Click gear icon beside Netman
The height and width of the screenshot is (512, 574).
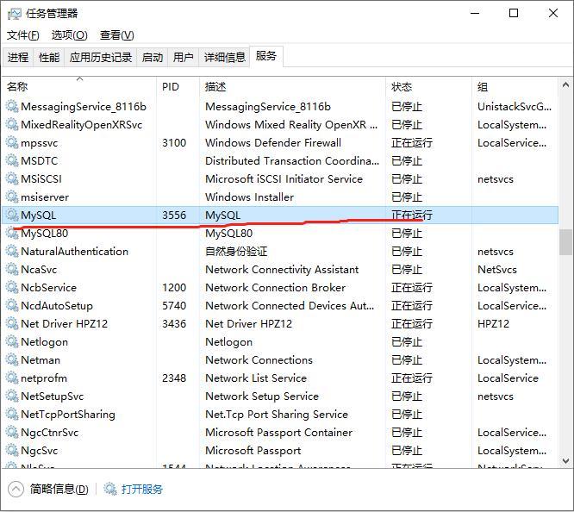pos(12,360)
